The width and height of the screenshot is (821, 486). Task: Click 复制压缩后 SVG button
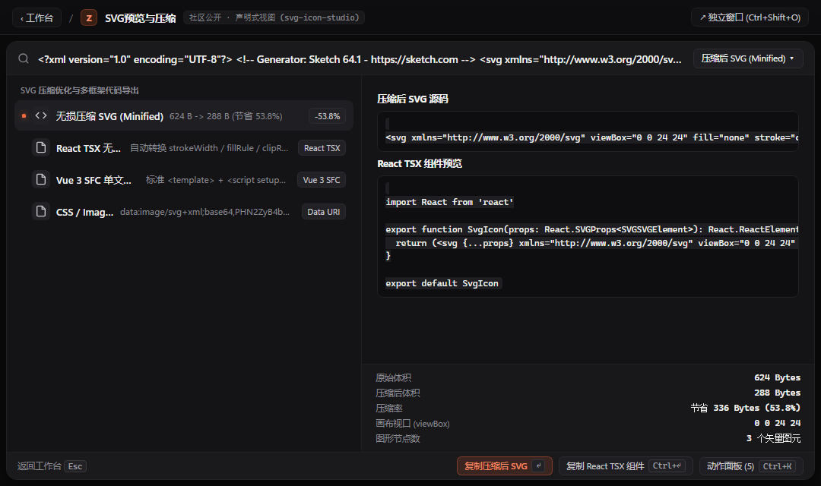[504, 465]
